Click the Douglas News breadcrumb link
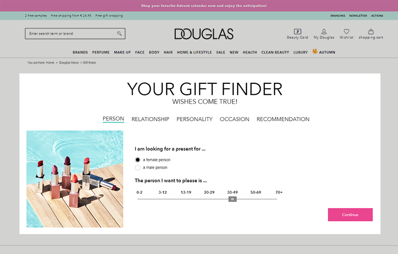The image size is (398, 254). coord(69,63)
